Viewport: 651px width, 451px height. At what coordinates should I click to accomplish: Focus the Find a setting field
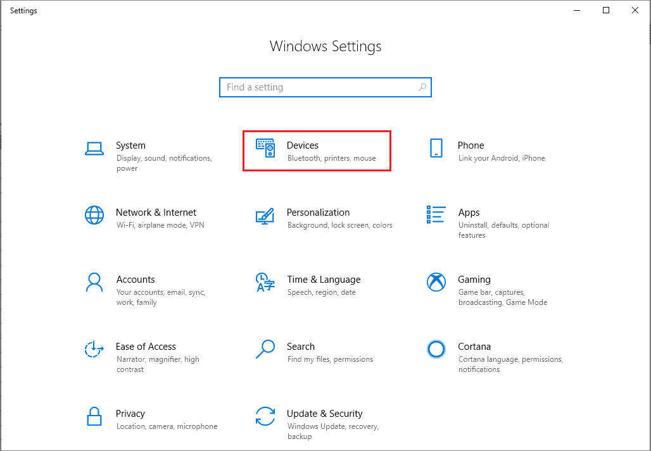[x=325, y=87]
